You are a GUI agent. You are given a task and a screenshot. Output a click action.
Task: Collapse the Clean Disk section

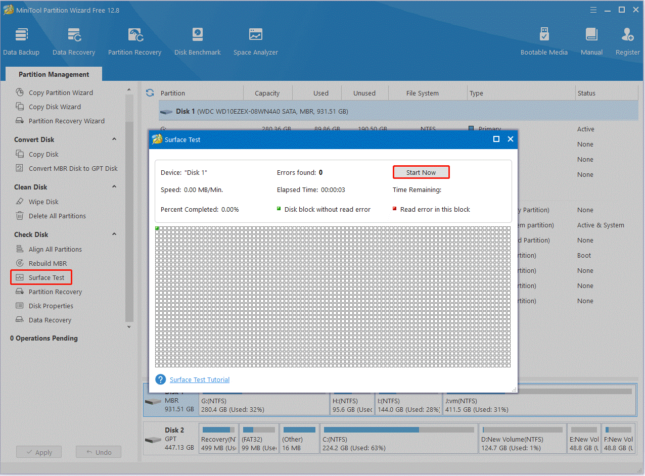click(114, 186)
